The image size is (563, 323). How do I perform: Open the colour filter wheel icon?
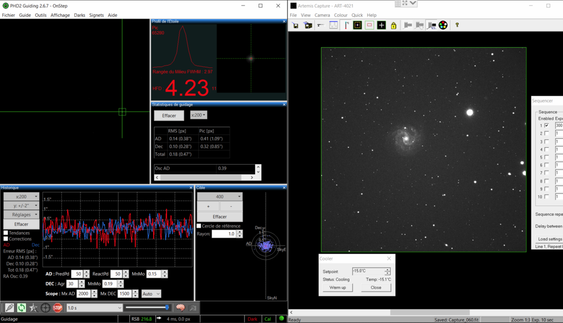pyautogui.click(x=443, y=25)
